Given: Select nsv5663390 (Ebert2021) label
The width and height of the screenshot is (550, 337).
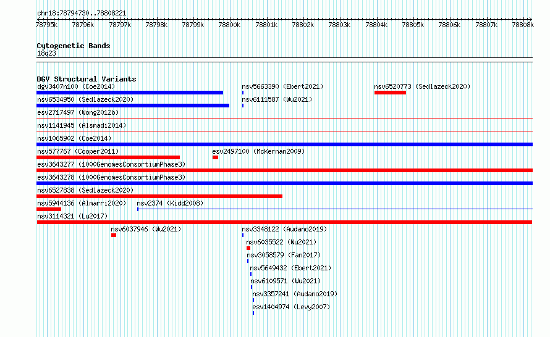Looking at the screenshot, I should click(282, 86).
